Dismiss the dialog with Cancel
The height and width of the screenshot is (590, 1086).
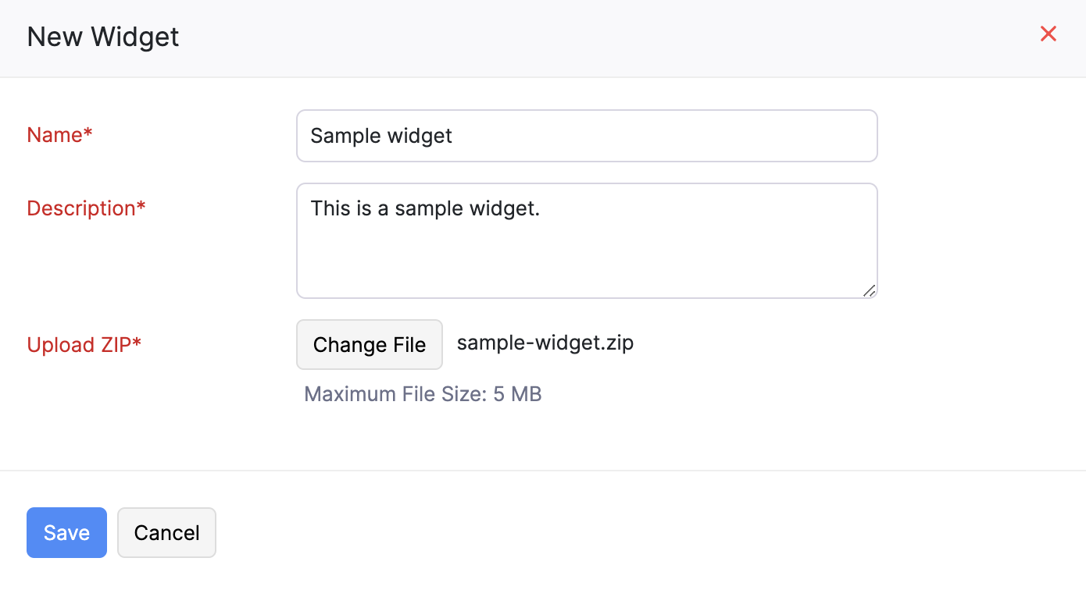[166, 532]
